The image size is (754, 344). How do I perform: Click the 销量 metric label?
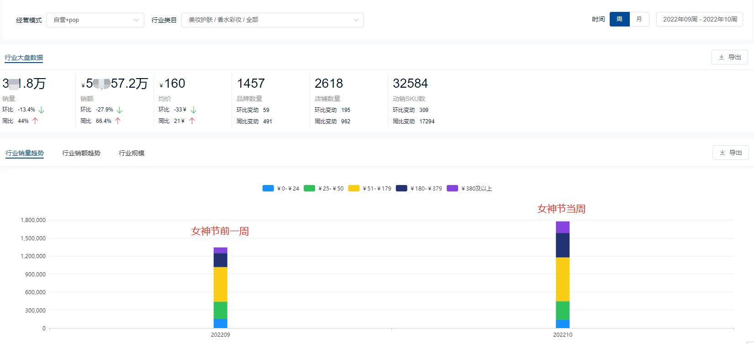point(9,99)
